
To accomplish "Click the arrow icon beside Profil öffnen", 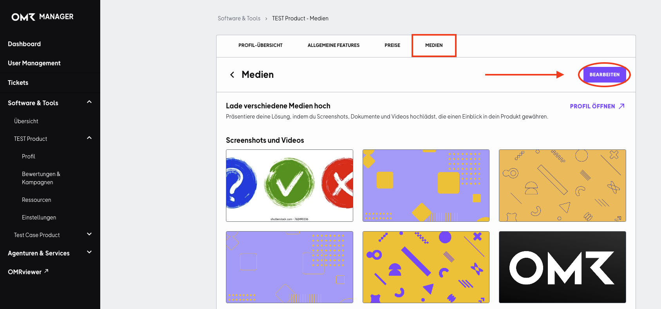I will click(621, 106).
